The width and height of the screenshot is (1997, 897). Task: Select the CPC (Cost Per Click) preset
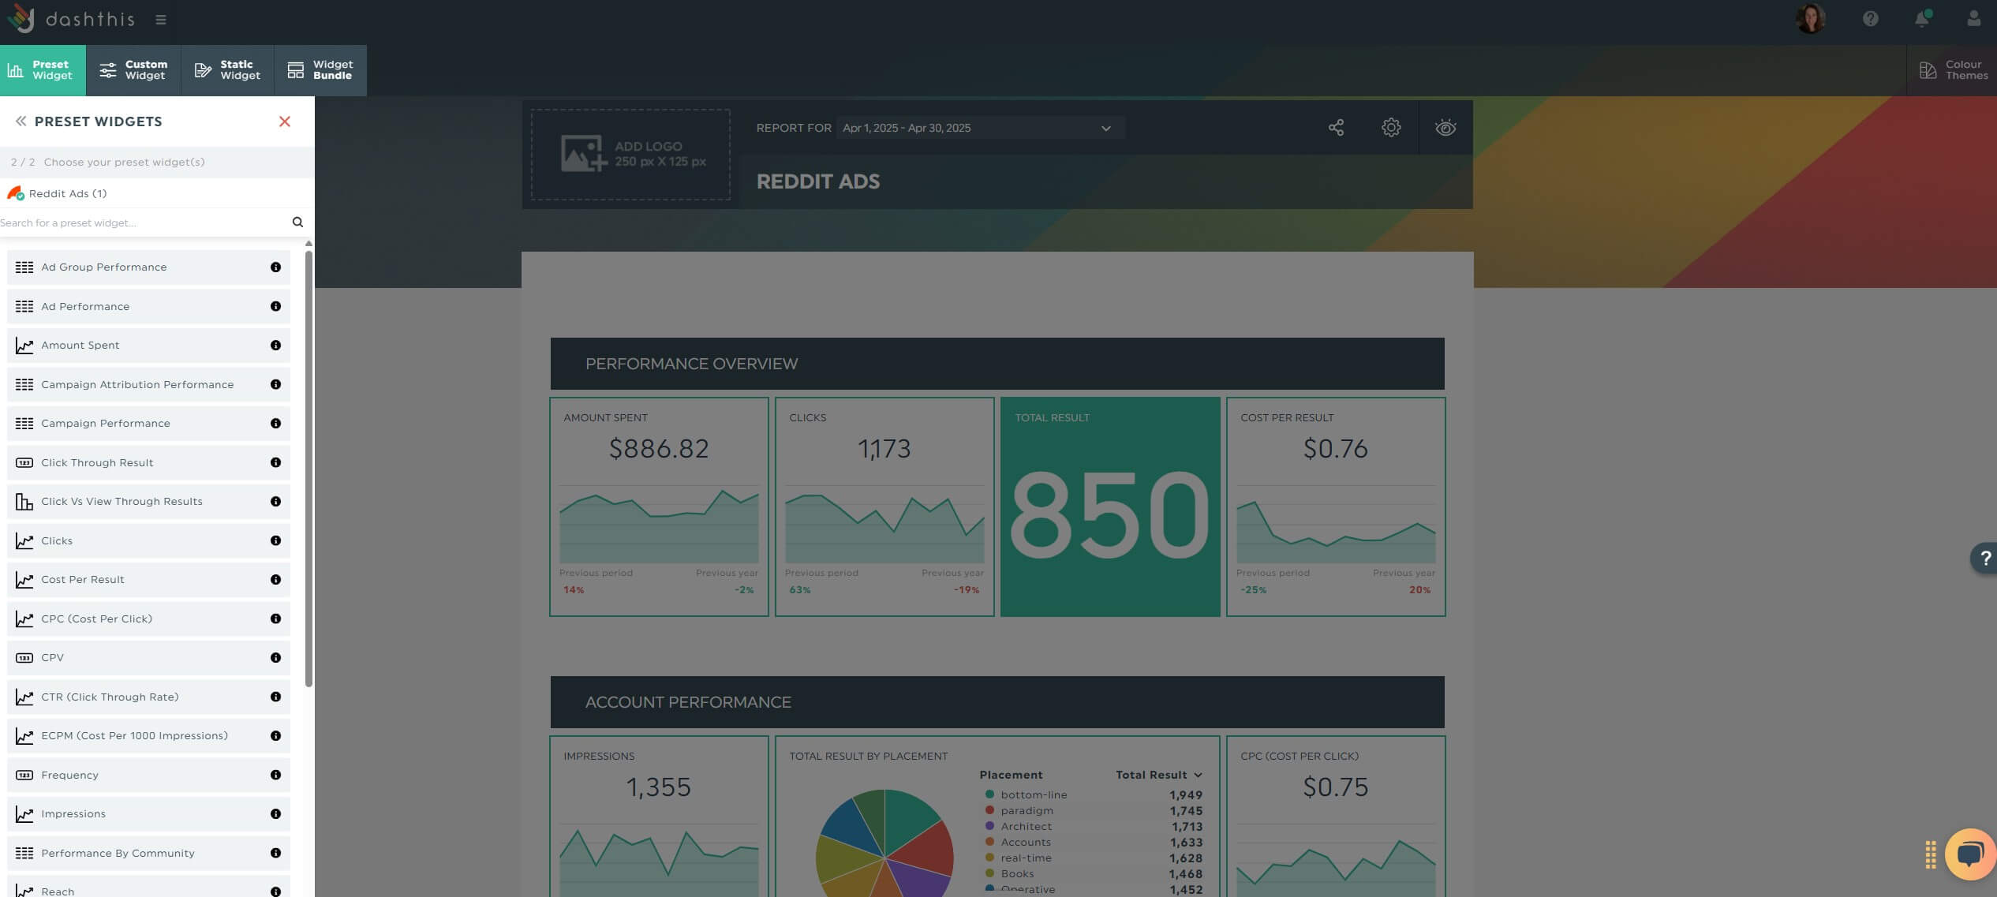click(x=148, y=619)
